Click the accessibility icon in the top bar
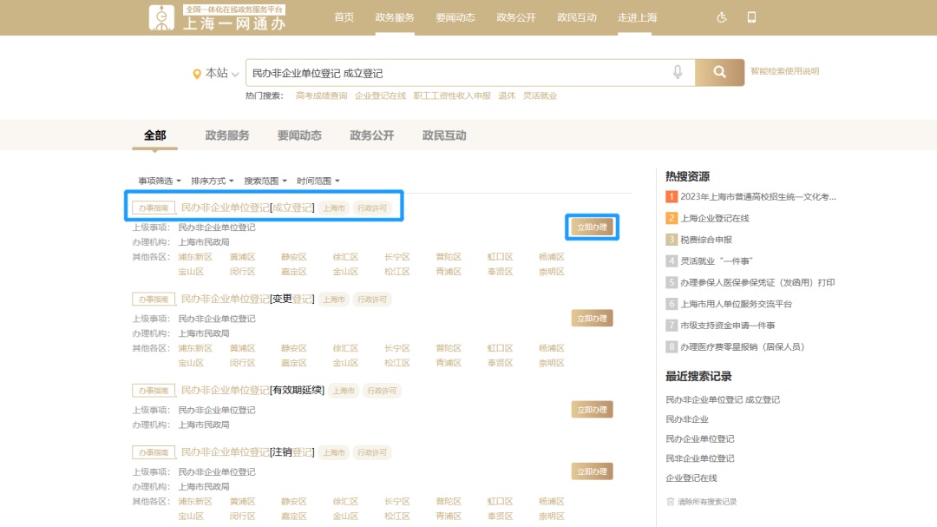937x527 pixels. [x=720, y=16]
